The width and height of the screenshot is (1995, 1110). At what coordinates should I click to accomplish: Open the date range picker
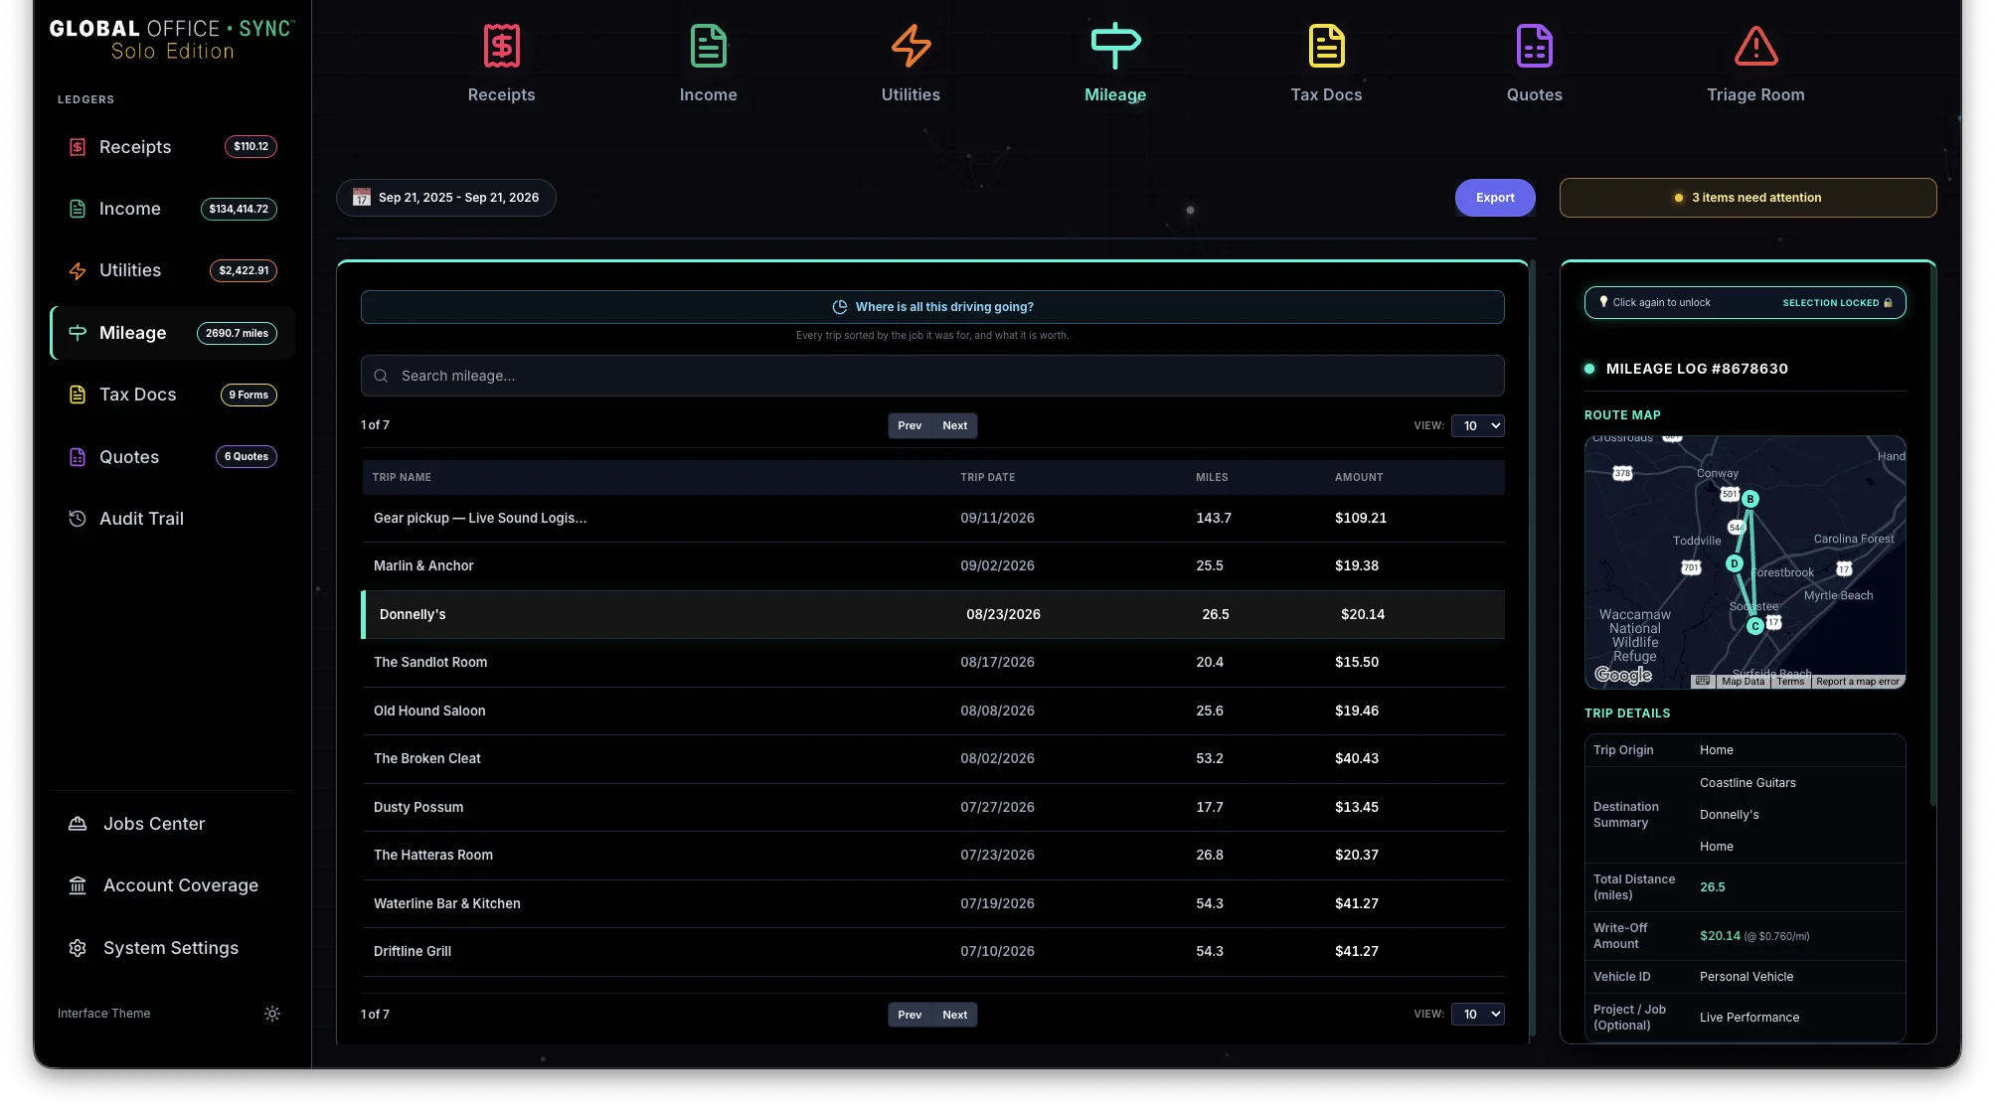point(446,198)
